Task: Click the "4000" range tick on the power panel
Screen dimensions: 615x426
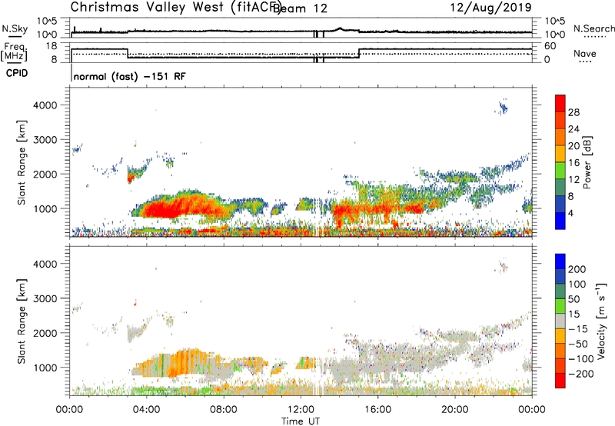Action: pos(45,105)
